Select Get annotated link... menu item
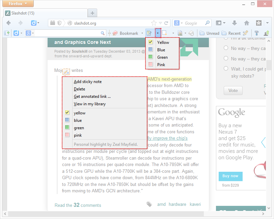274x219 pixels. pos(92,97)
